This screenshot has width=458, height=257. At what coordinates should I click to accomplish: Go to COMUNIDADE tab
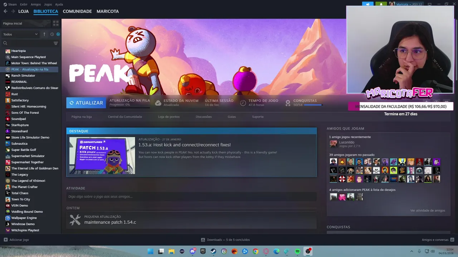coord(77,11)
